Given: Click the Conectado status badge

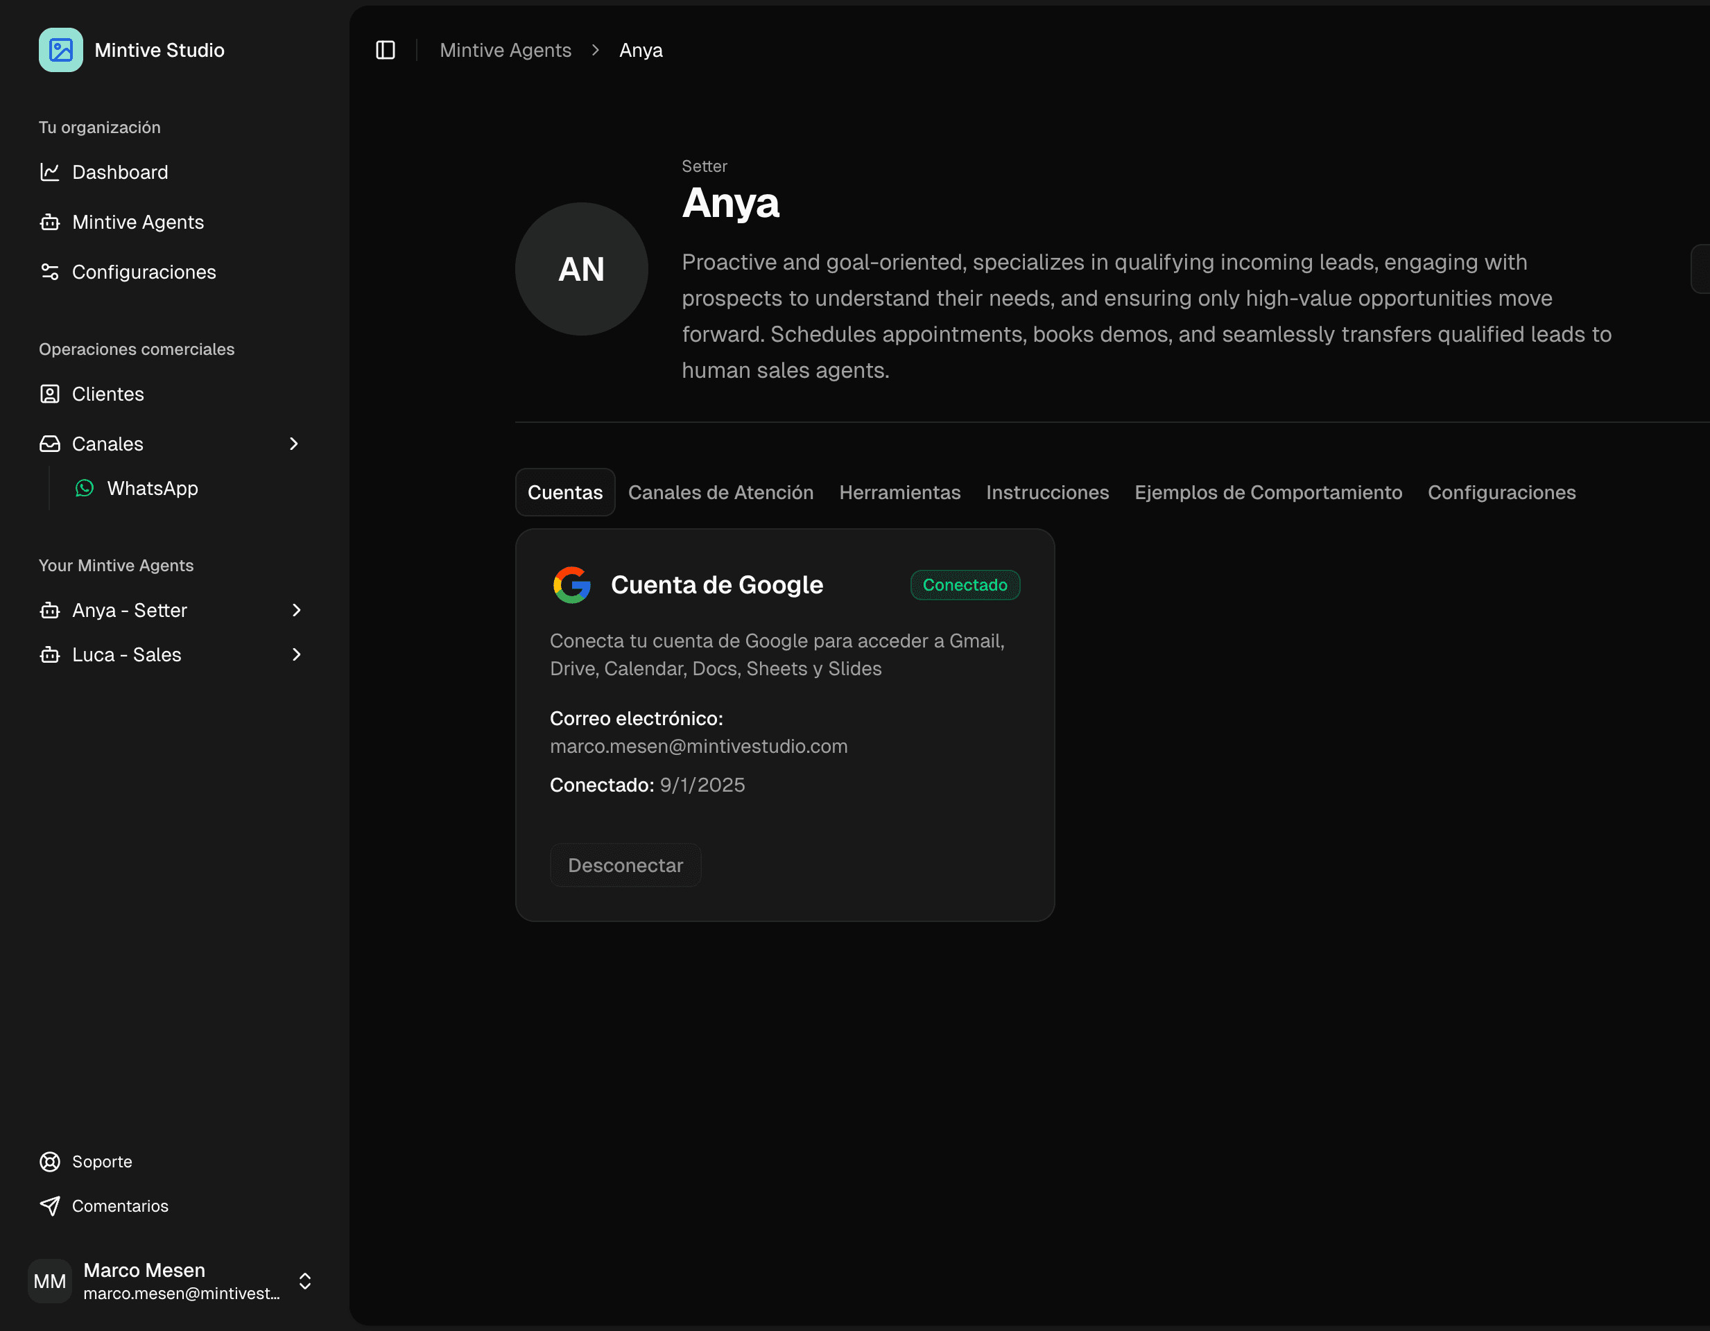Looking at the screenshot, I should 965,585.
